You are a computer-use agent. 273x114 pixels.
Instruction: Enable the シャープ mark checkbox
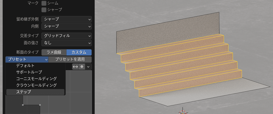44,10
